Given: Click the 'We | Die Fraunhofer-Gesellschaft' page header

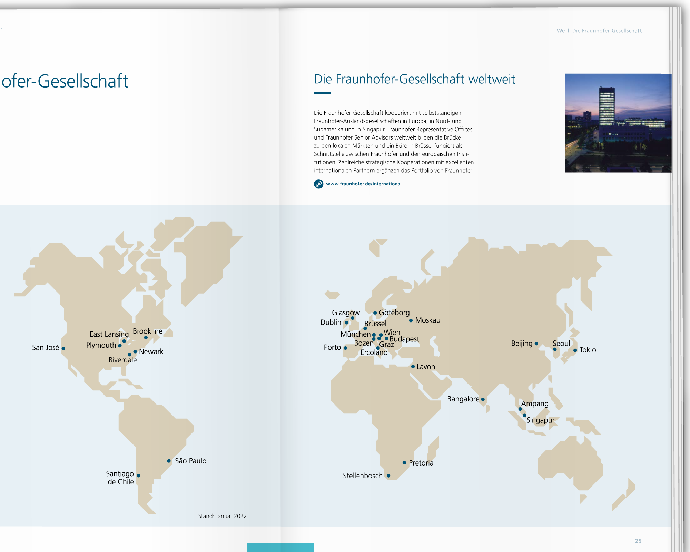Looking at the screenshot, I should point(599,31).
